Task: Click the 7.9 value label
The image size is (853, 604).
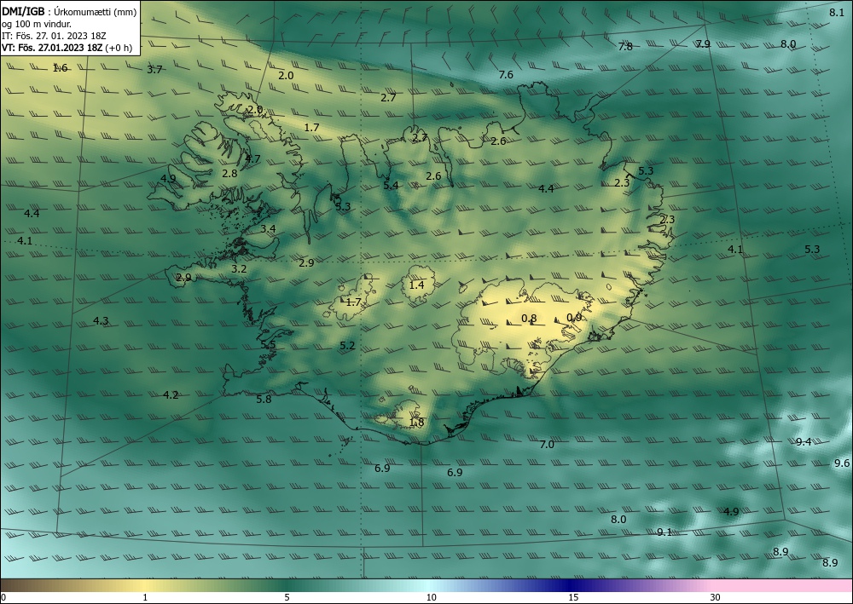Action: [x=704, y=44]
